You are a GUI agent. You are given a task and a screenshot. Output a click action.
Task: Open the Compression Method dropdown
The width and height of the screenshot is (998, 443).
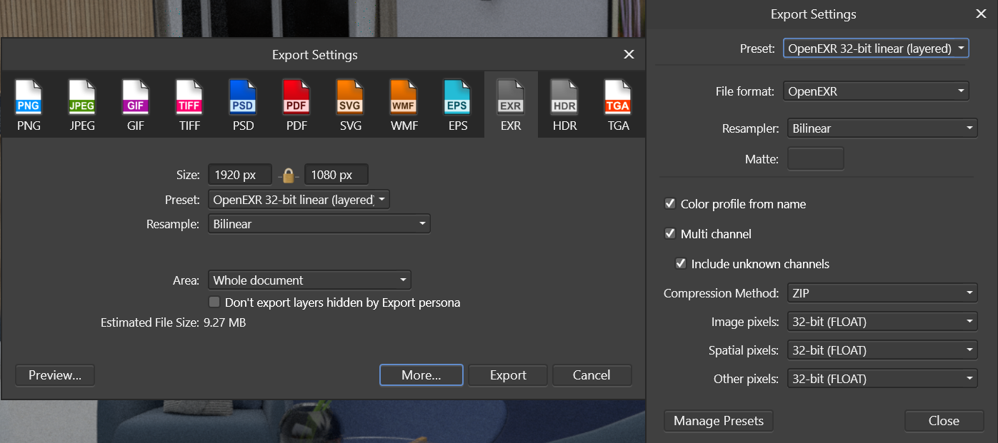(882, 292)
